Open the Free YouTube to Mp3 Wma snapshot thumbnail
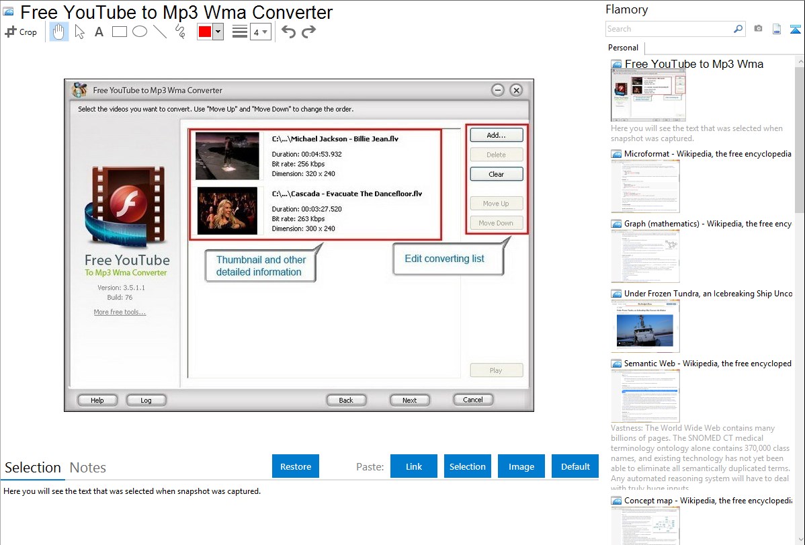The image size is (805, 545). coord(648,95)
